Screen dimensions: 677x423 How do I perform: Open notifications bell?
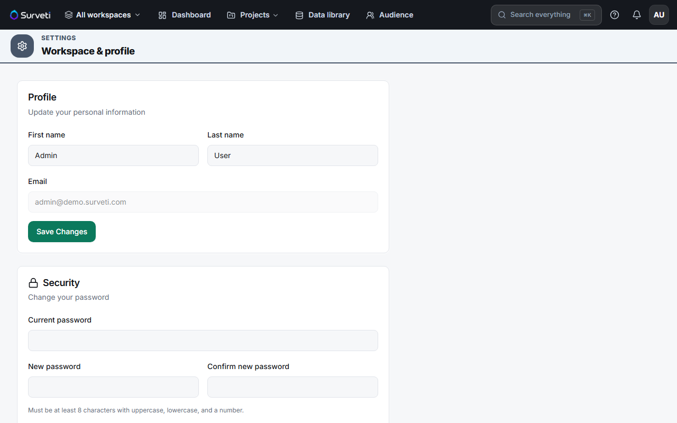(x=637, y=15)
